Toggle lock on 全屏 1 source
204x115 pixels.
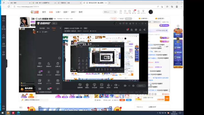[40, 32]
